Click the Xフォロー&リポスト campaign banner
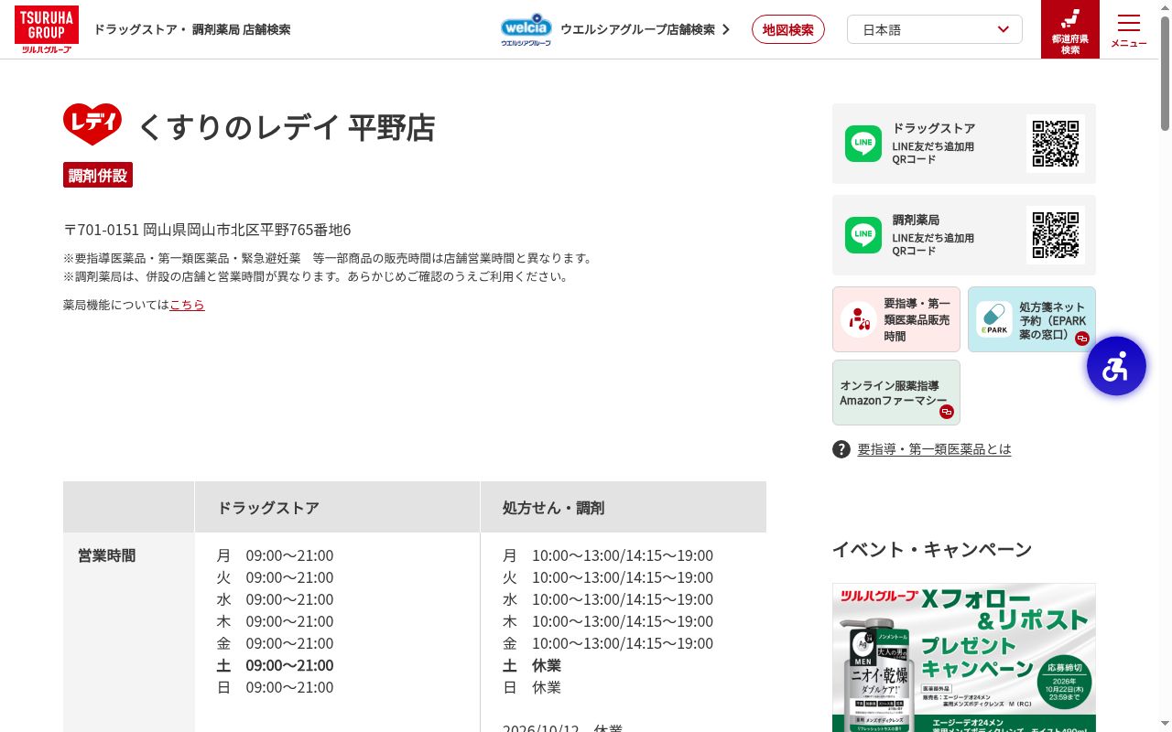Image resolution: width=1172 pixels, height=732 pixels. 964,657
